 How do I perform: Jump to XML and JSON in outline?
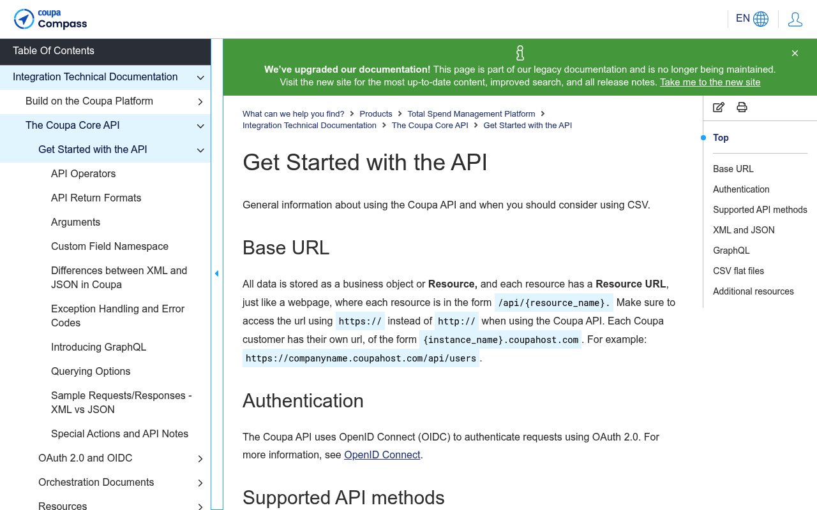coord(744,230)
